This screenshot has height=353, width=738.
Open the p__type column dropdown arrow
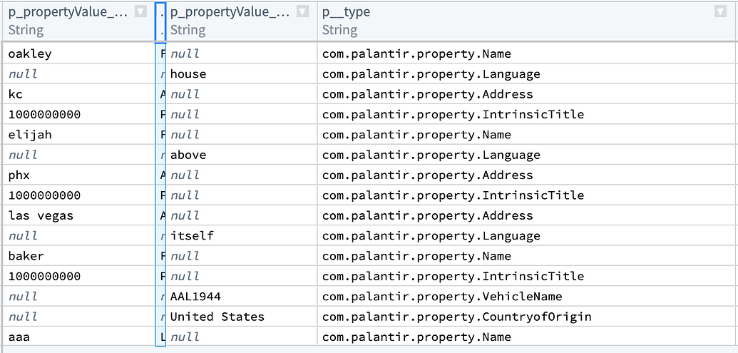719,11
